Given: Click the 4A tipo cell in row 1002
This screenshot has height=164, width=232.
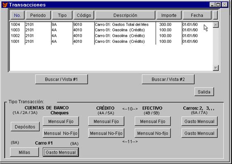Looking at the screenshot, I should 54,36.
